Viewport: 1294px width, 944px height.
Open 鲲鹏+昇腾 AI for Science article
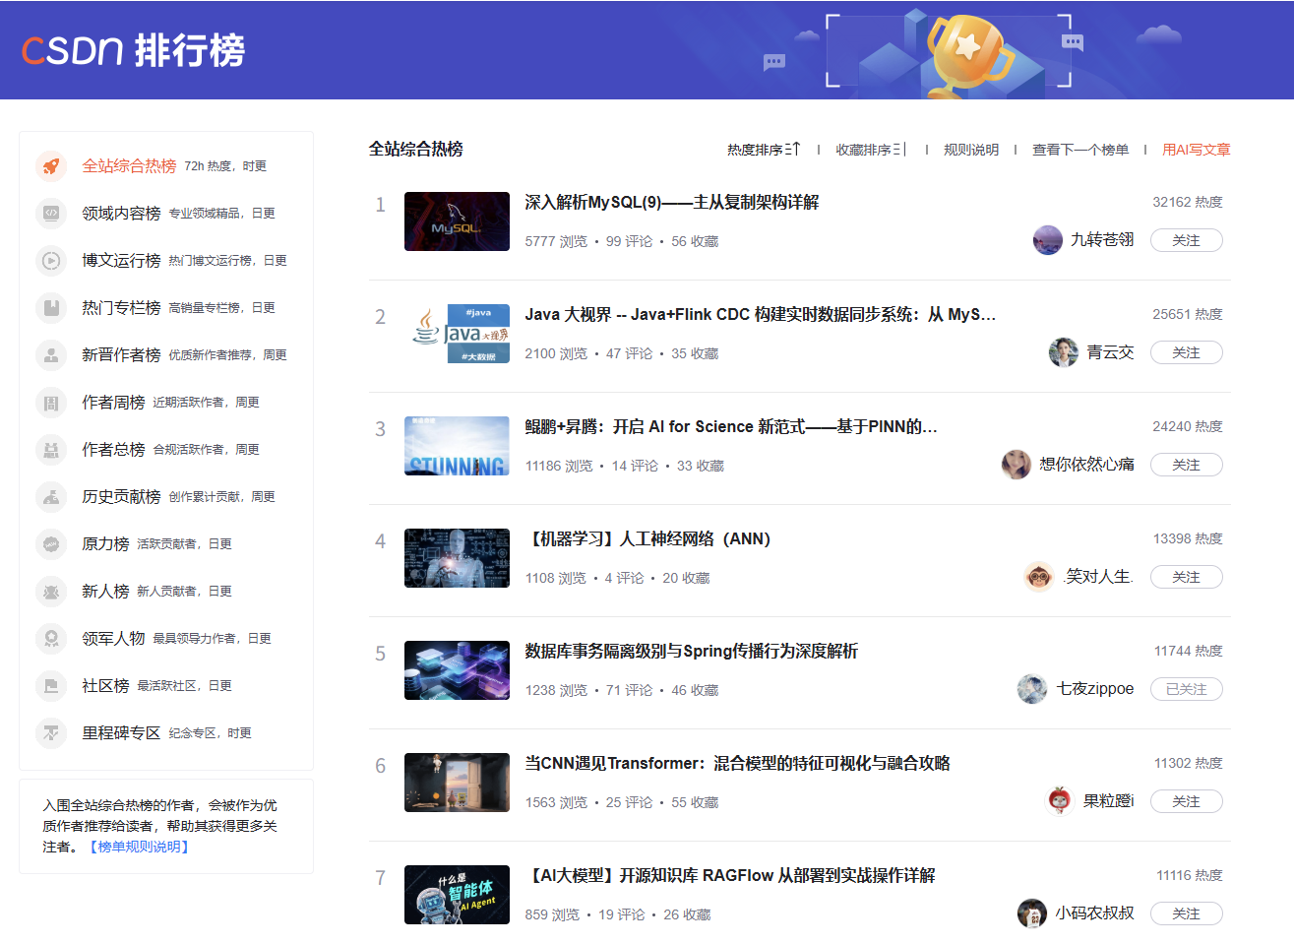(731, 426)
